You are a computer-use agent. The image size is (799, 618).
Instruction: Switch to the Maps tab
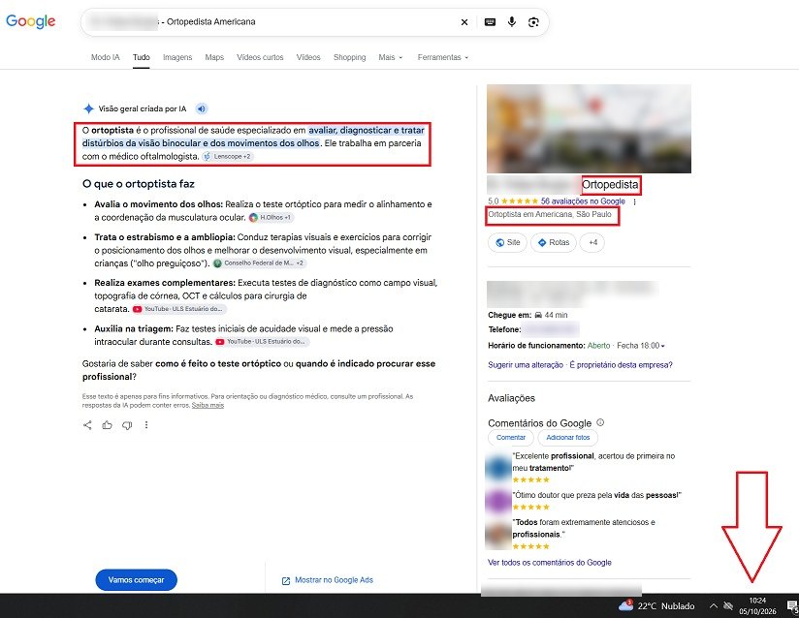[x=214, y=57]
